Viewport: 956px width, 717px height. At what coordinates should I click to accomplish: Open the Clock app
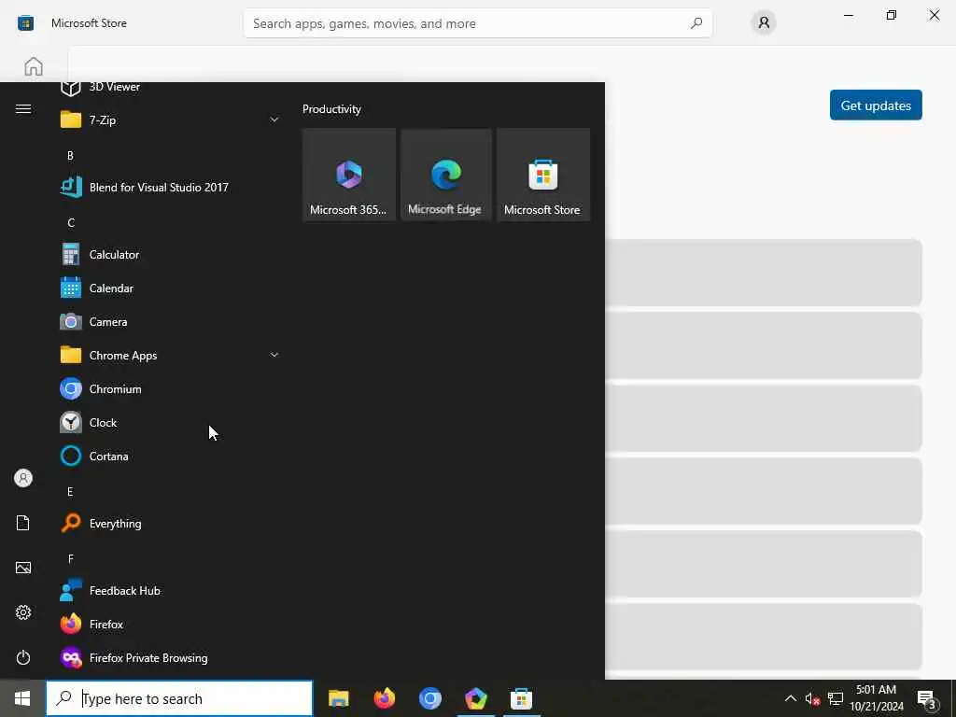tap(170, 422)
